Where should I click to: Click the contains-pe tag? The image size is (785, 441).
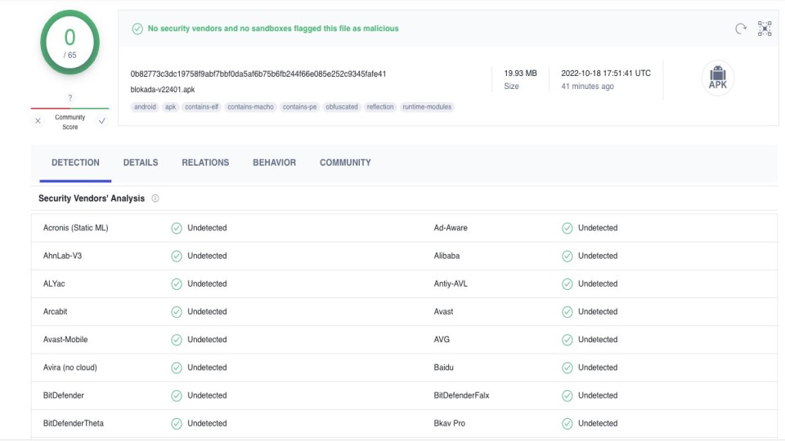(x=299, y=107)
